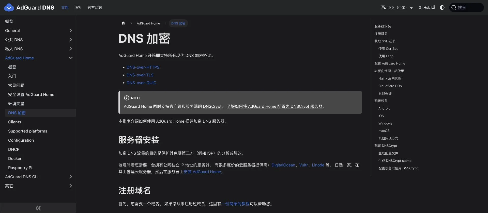This screenshot has width=488, height=213.
Task: Expand the 其它 sidebar section
Action: 71,186
